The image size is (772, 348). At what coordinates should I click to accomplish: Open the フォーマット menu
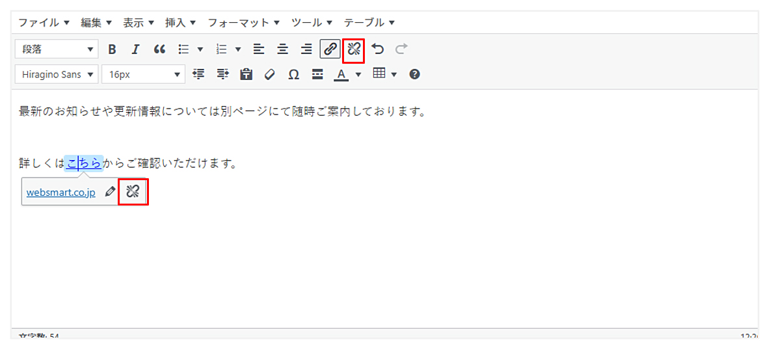pos(244,22)
